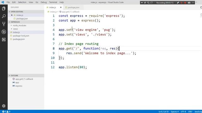The width and height of the screenshot is (202, 113).
Task: Select app.get('/') callback in Outline
Action: click(x=24, y=79)
